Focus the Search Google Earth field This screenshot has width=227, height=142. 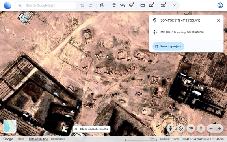(x=45, y=5)
